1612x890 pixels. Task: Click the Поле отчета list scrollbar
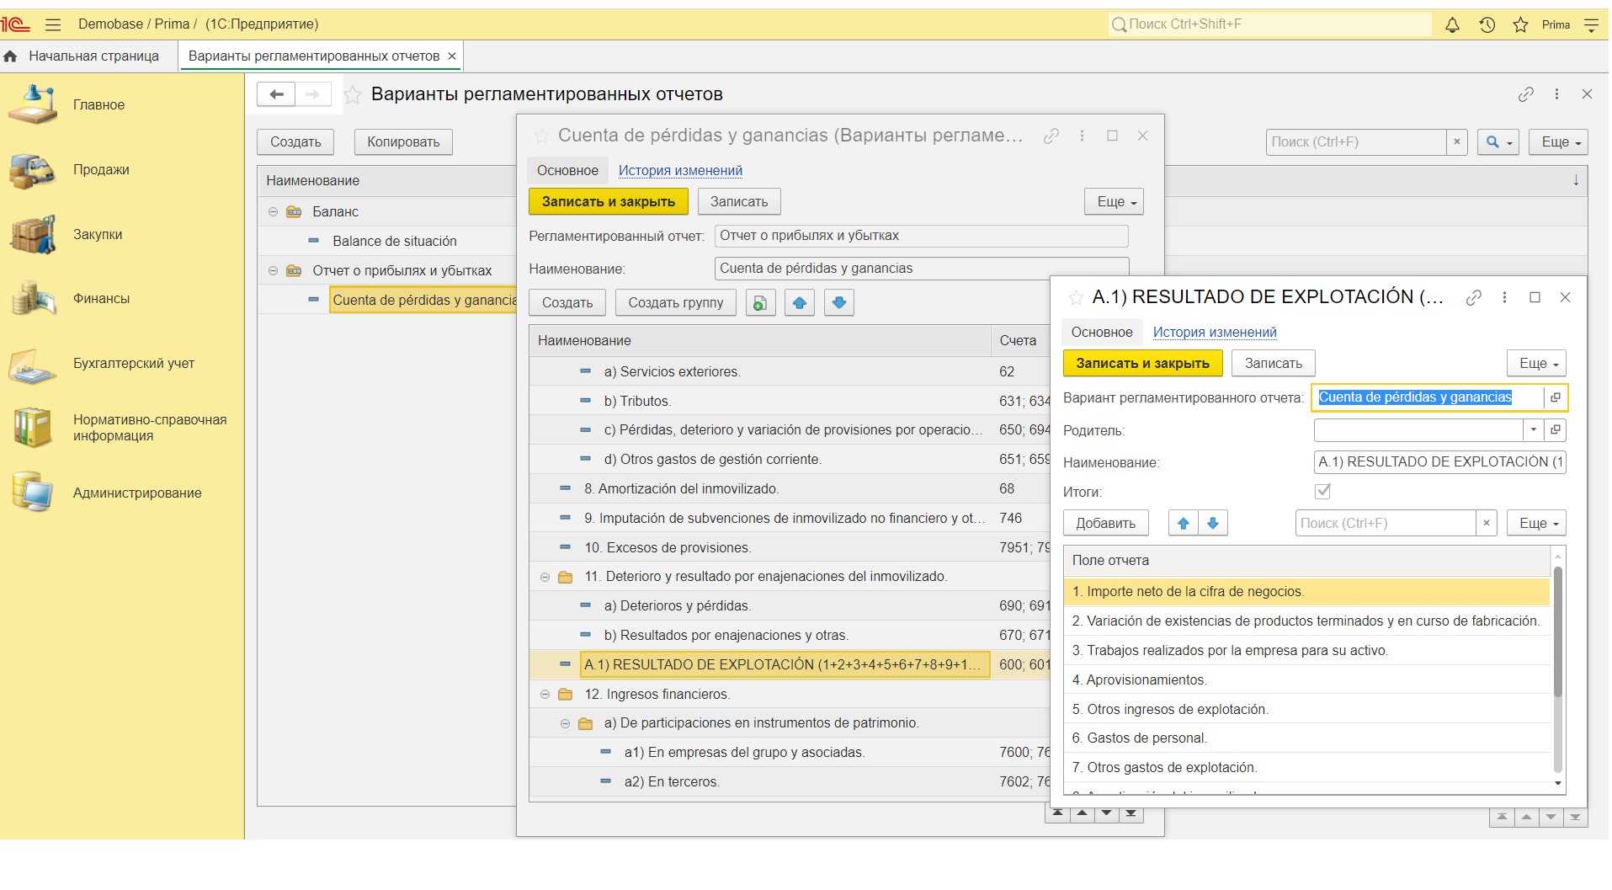pyautogui.click(x=1557, y=632)
